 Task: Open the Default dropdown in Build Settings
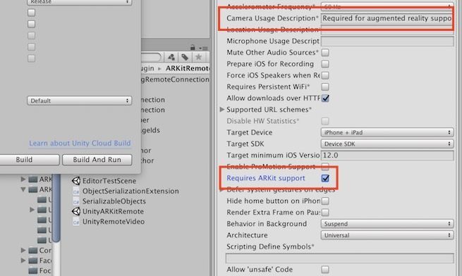click(80, 101)
